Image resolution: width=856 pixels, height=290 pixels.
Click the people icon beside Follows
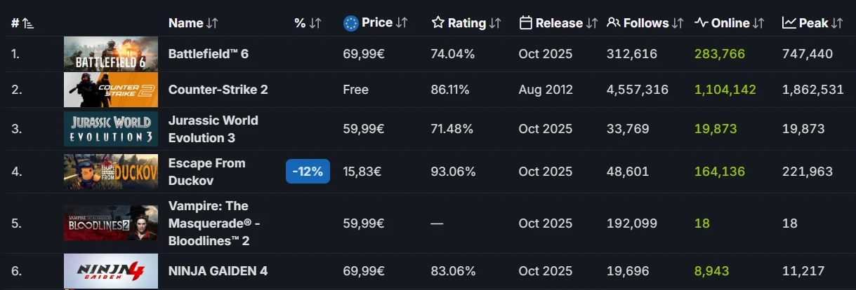click(x=613, y=23)
